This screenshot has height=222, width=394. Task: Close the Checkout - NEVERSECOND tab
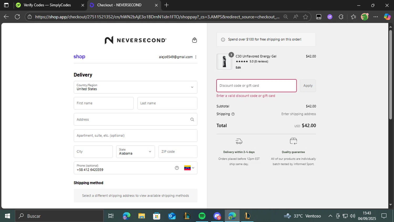(x=156, y=5)
